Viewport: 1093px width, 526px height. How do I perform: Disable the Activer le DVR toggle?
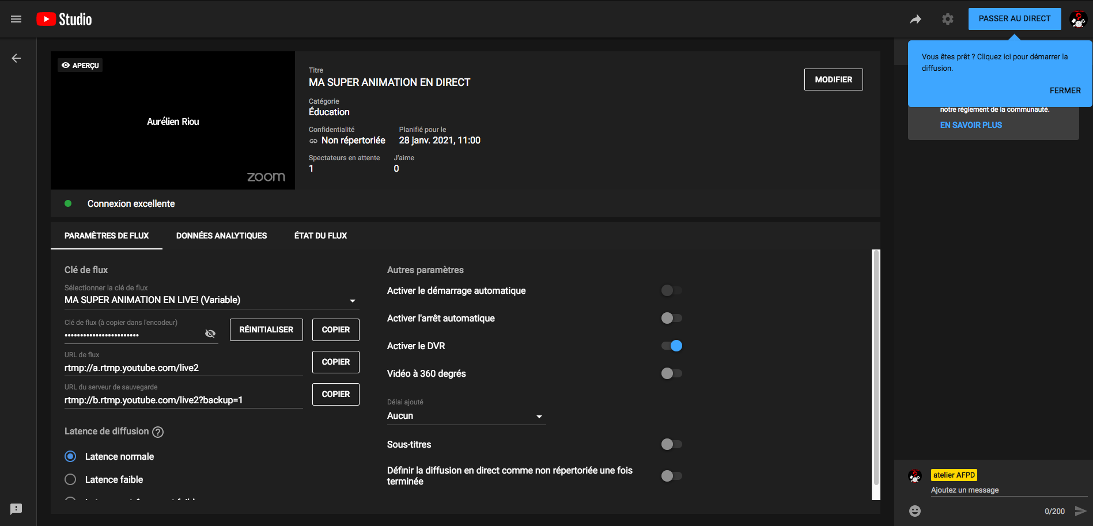[671, 346]
